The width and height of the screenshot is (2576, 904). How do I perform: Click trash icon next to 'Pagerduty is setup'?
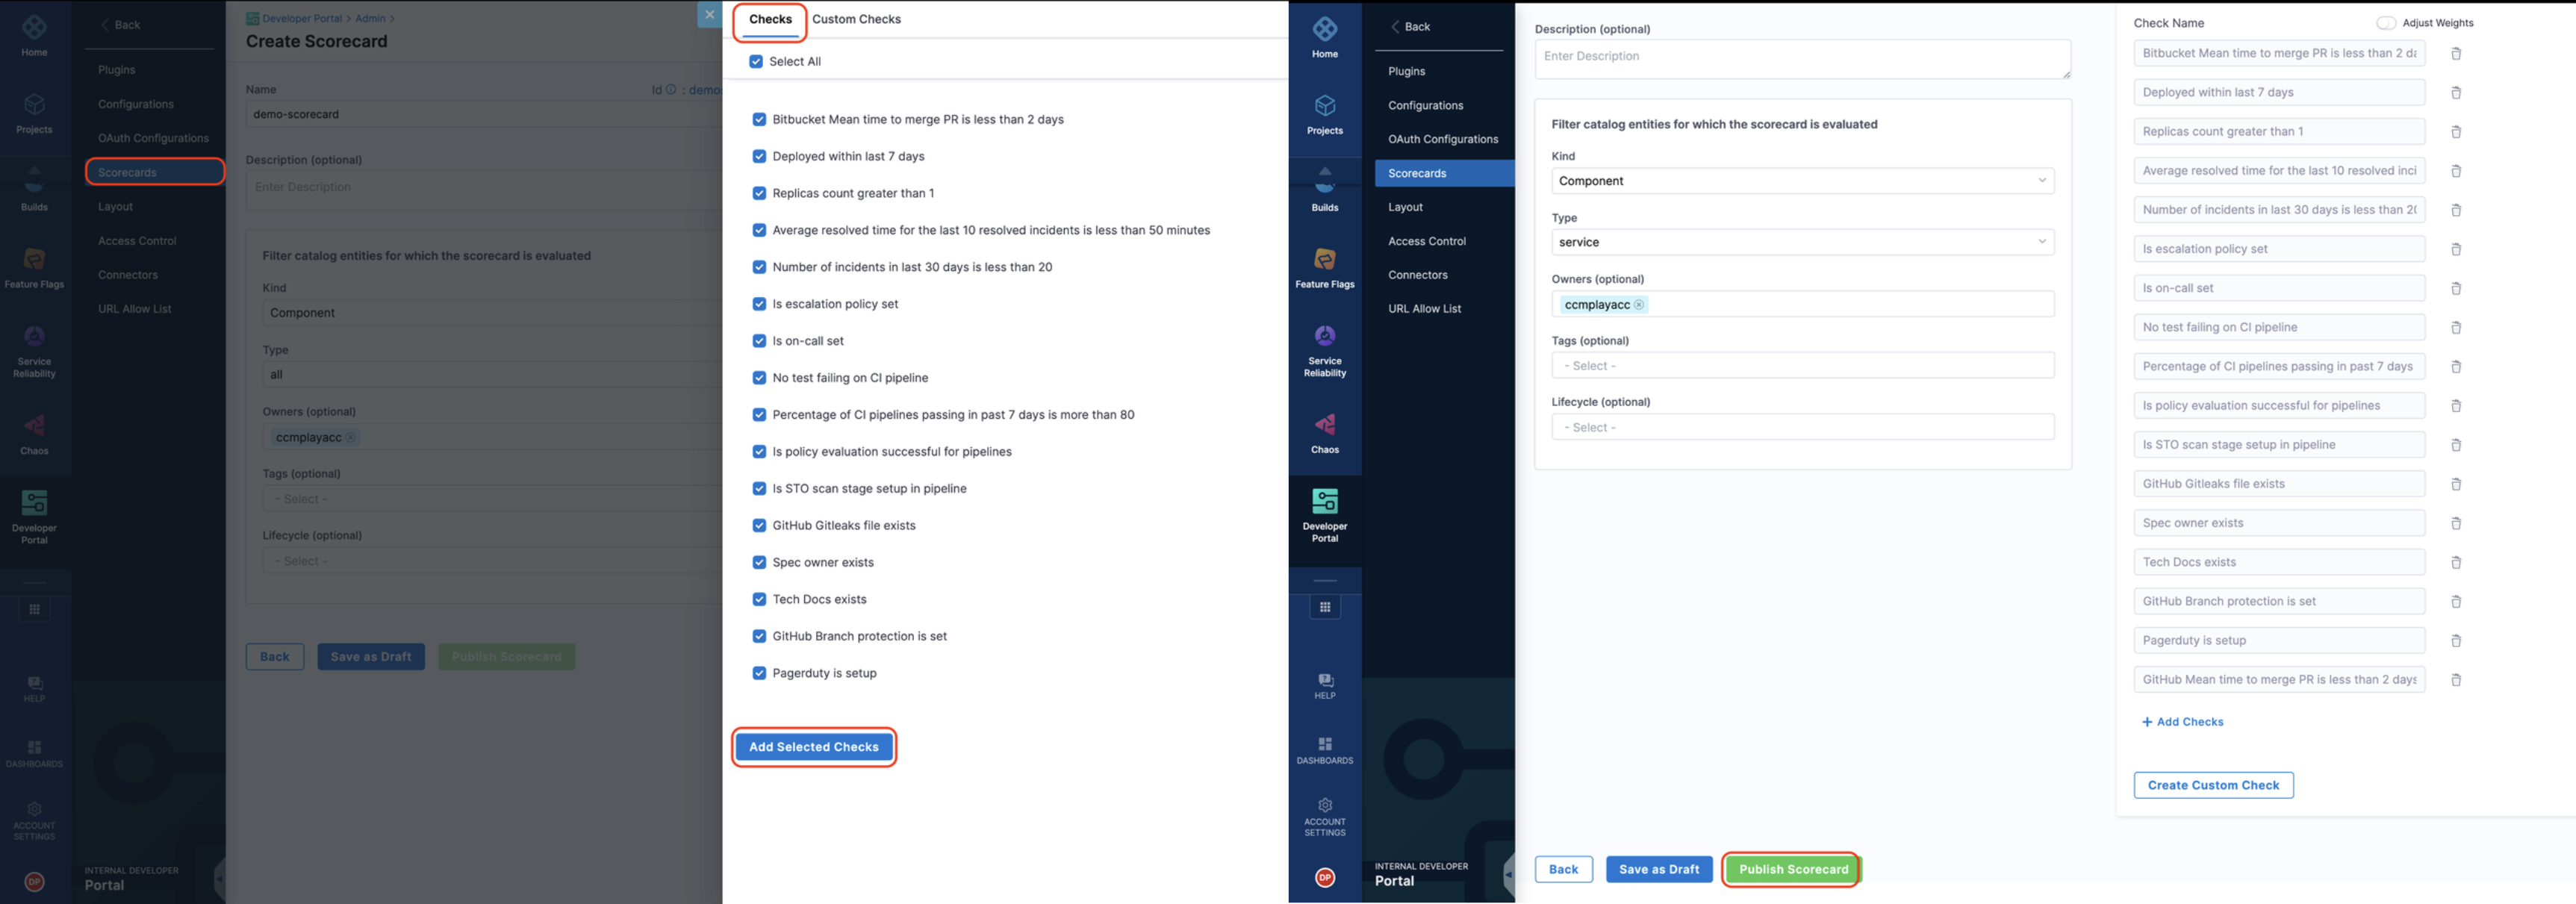point(2455,641)
